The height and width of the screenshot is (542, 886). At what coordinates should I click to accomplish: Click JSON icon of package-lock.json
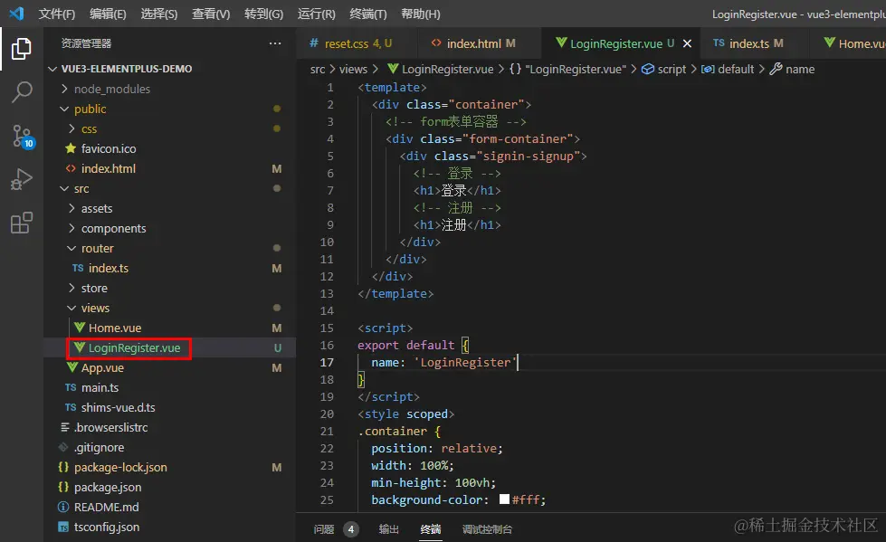pos(63,467)
